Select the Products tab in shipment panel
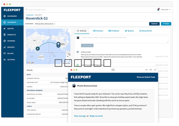 click(114, 31)
